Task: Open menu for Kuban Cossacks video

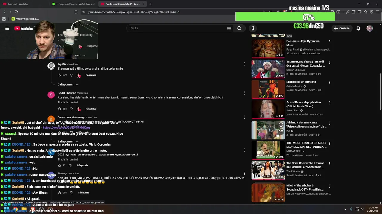Action: (x=330, y=62)
